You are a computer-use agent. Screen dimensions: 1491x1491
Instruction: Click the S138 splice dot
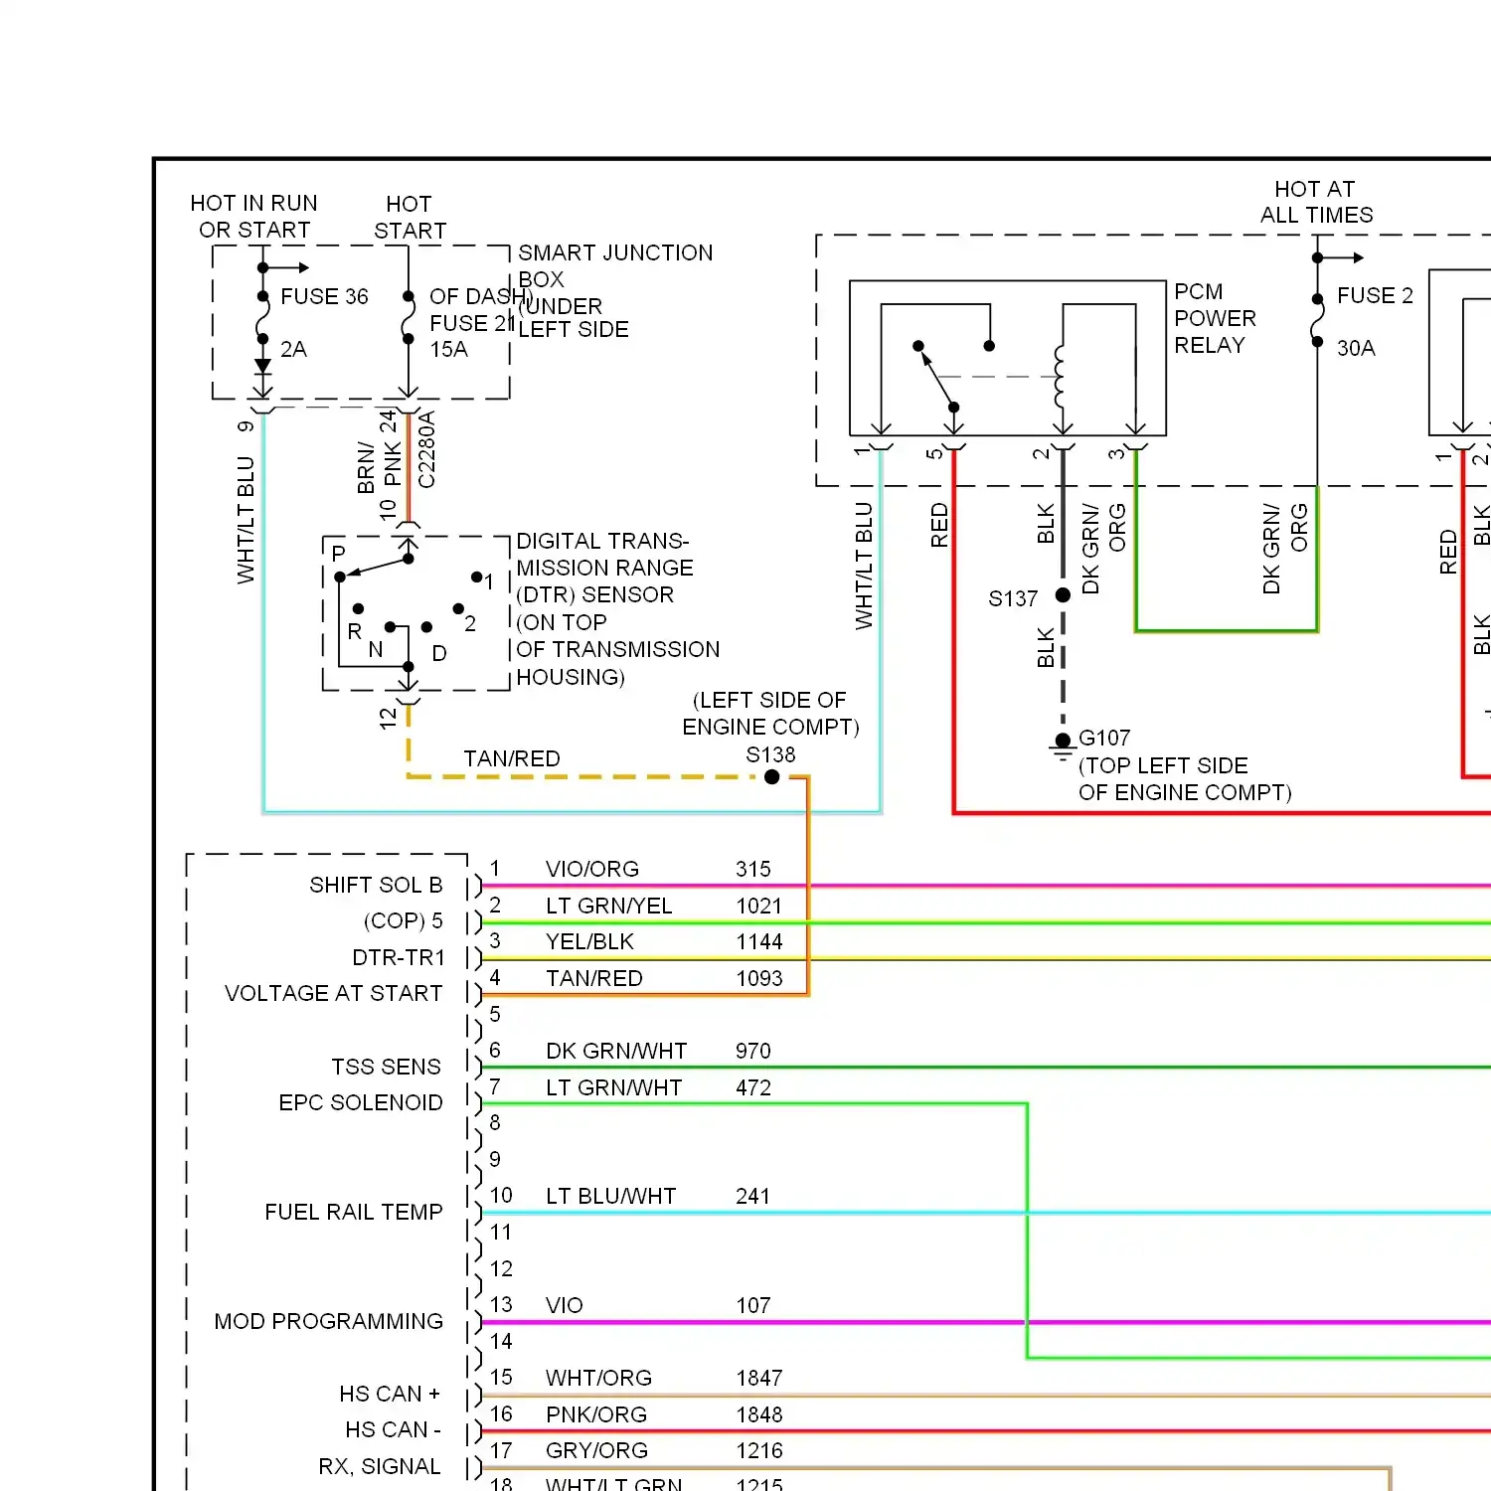click(772, 777)
